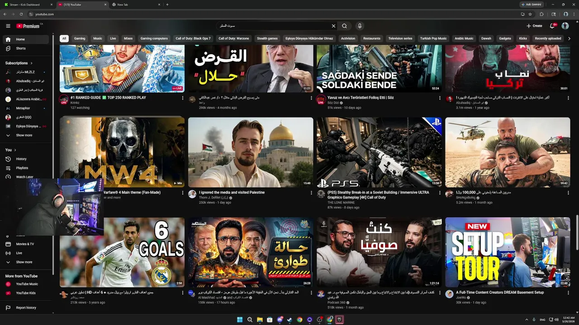
Task: Open Abulsadiq subscription channel
Action: tap(26, 81)
